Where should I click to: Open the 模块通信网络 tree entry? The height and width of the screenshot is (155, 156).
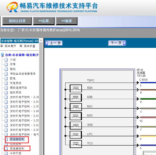[x=18, y=88]
